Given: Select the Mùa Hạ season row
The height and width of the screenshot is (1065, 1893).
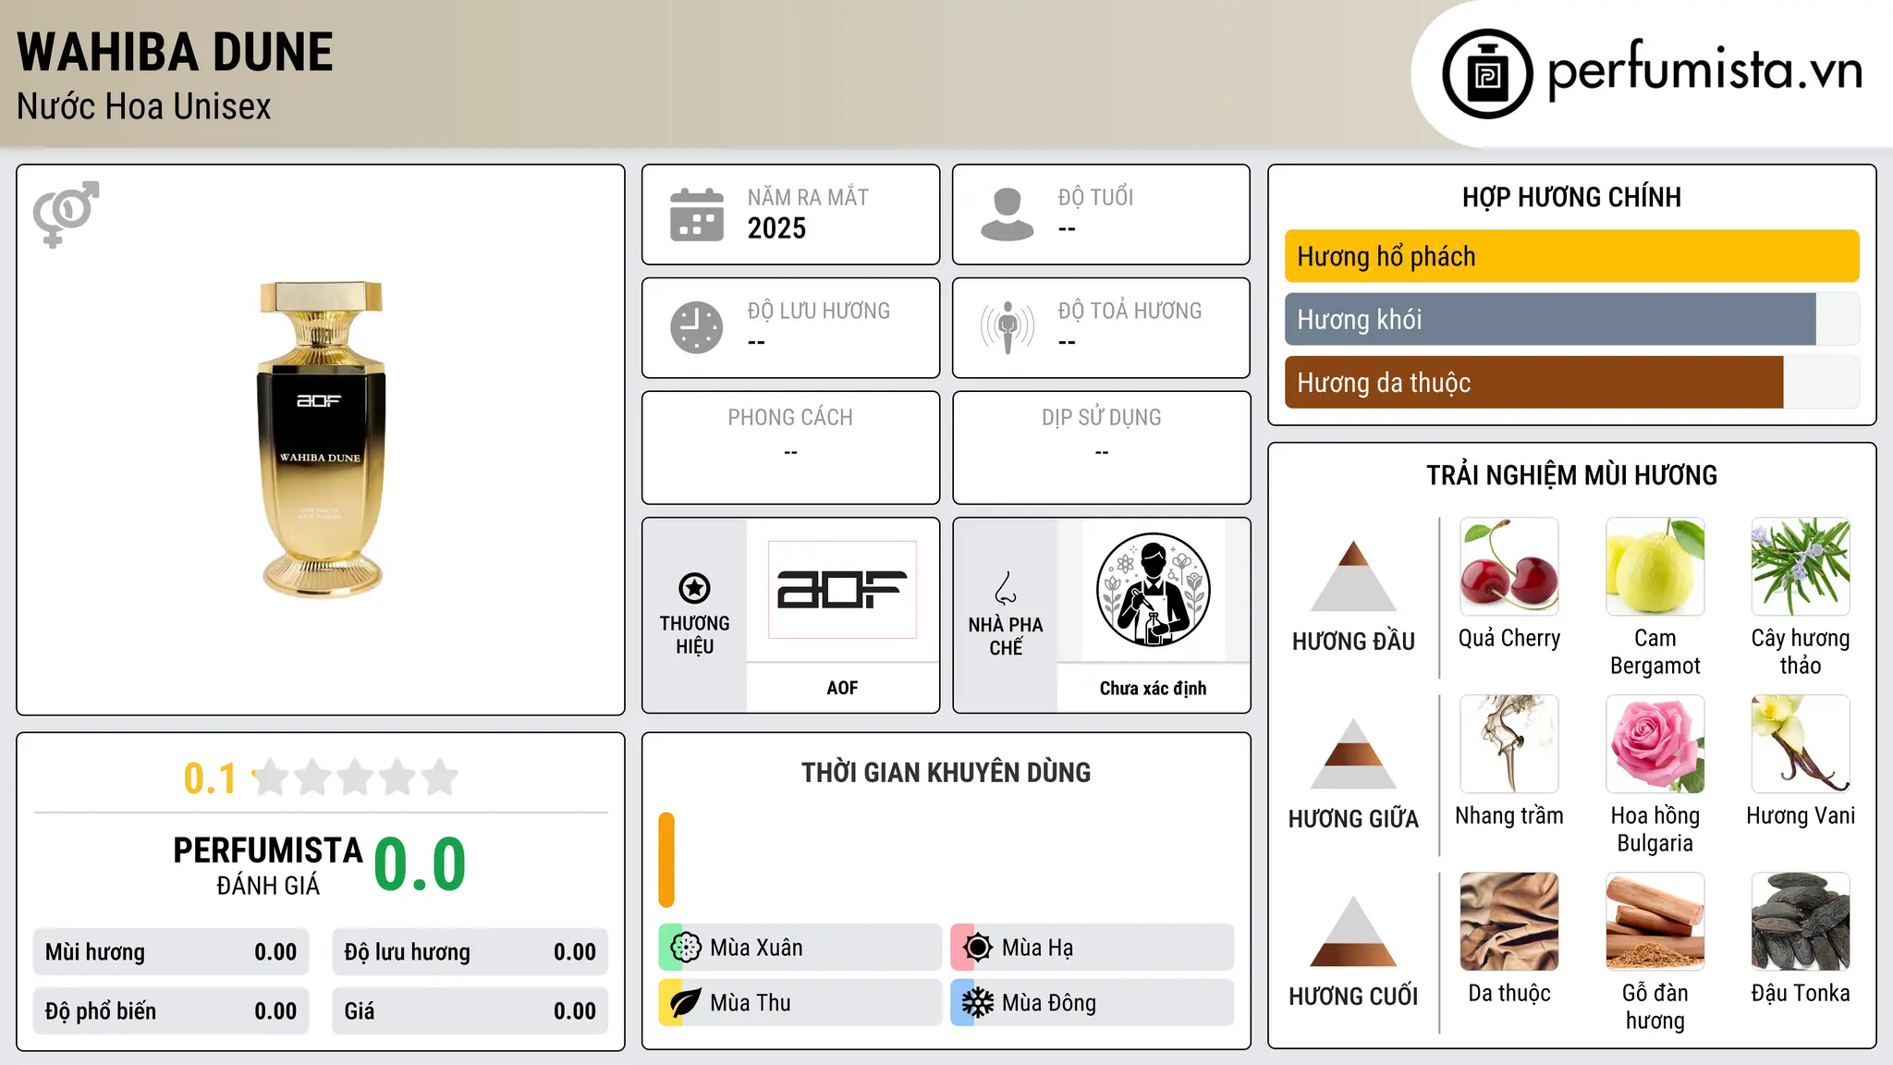Looking at the screenshot, I should (1093, 948).
